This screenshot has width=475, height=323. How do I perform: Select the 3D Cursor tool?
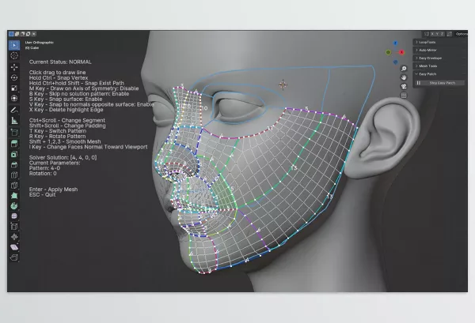click(14, 56)
